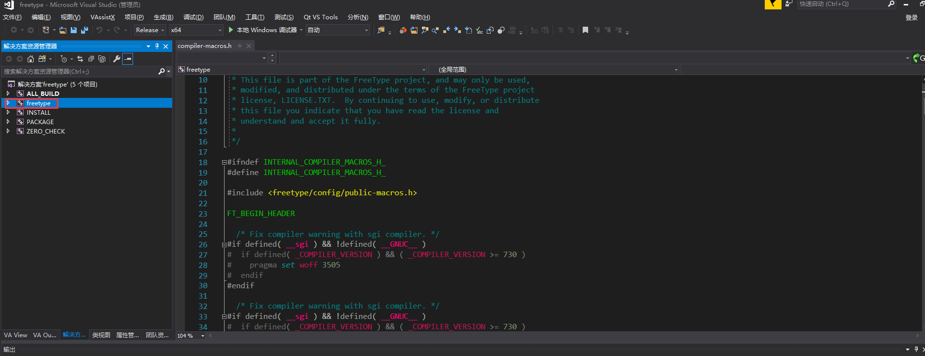The width and height of the screenshot is (925, 356).
Task: Switch to the 属性管... tab
Action: (x=128, y=335)
